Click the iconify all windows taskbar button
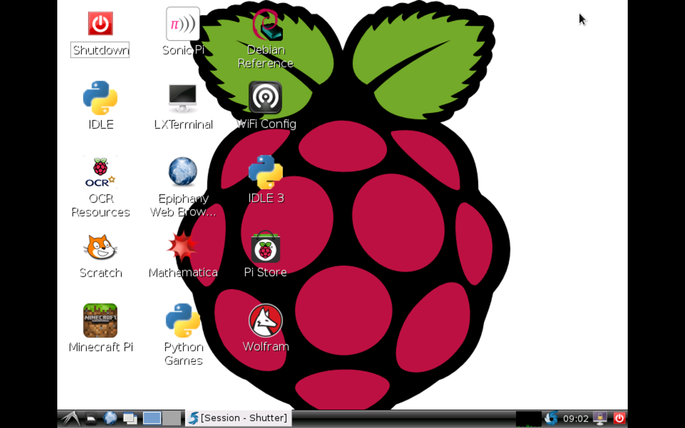Image resolution: width=685 pixels, height=428 pixels. (130, 418)
